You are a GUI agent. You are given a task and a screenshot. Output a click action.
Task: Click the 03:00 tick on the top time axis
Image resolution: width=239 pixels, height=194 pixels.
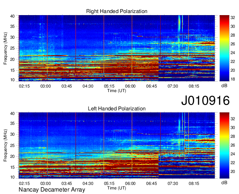(x=45, y=86)
